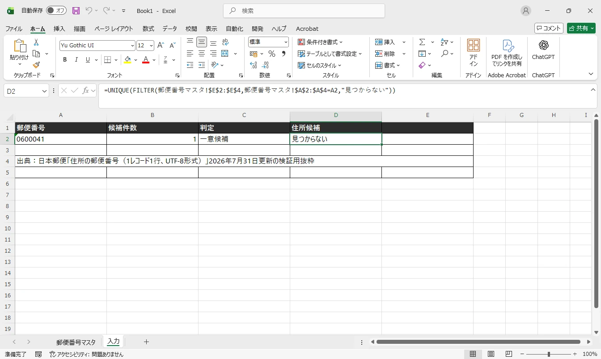
Task: Switch to Page Layout view
Action: [491, 354]
